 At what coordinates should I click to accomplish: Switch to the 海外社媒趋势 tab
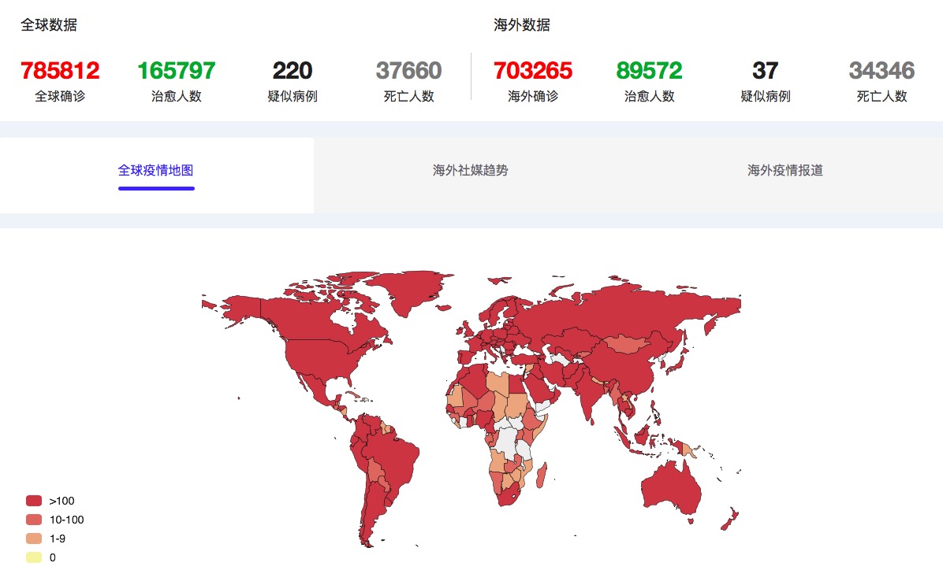470,171
